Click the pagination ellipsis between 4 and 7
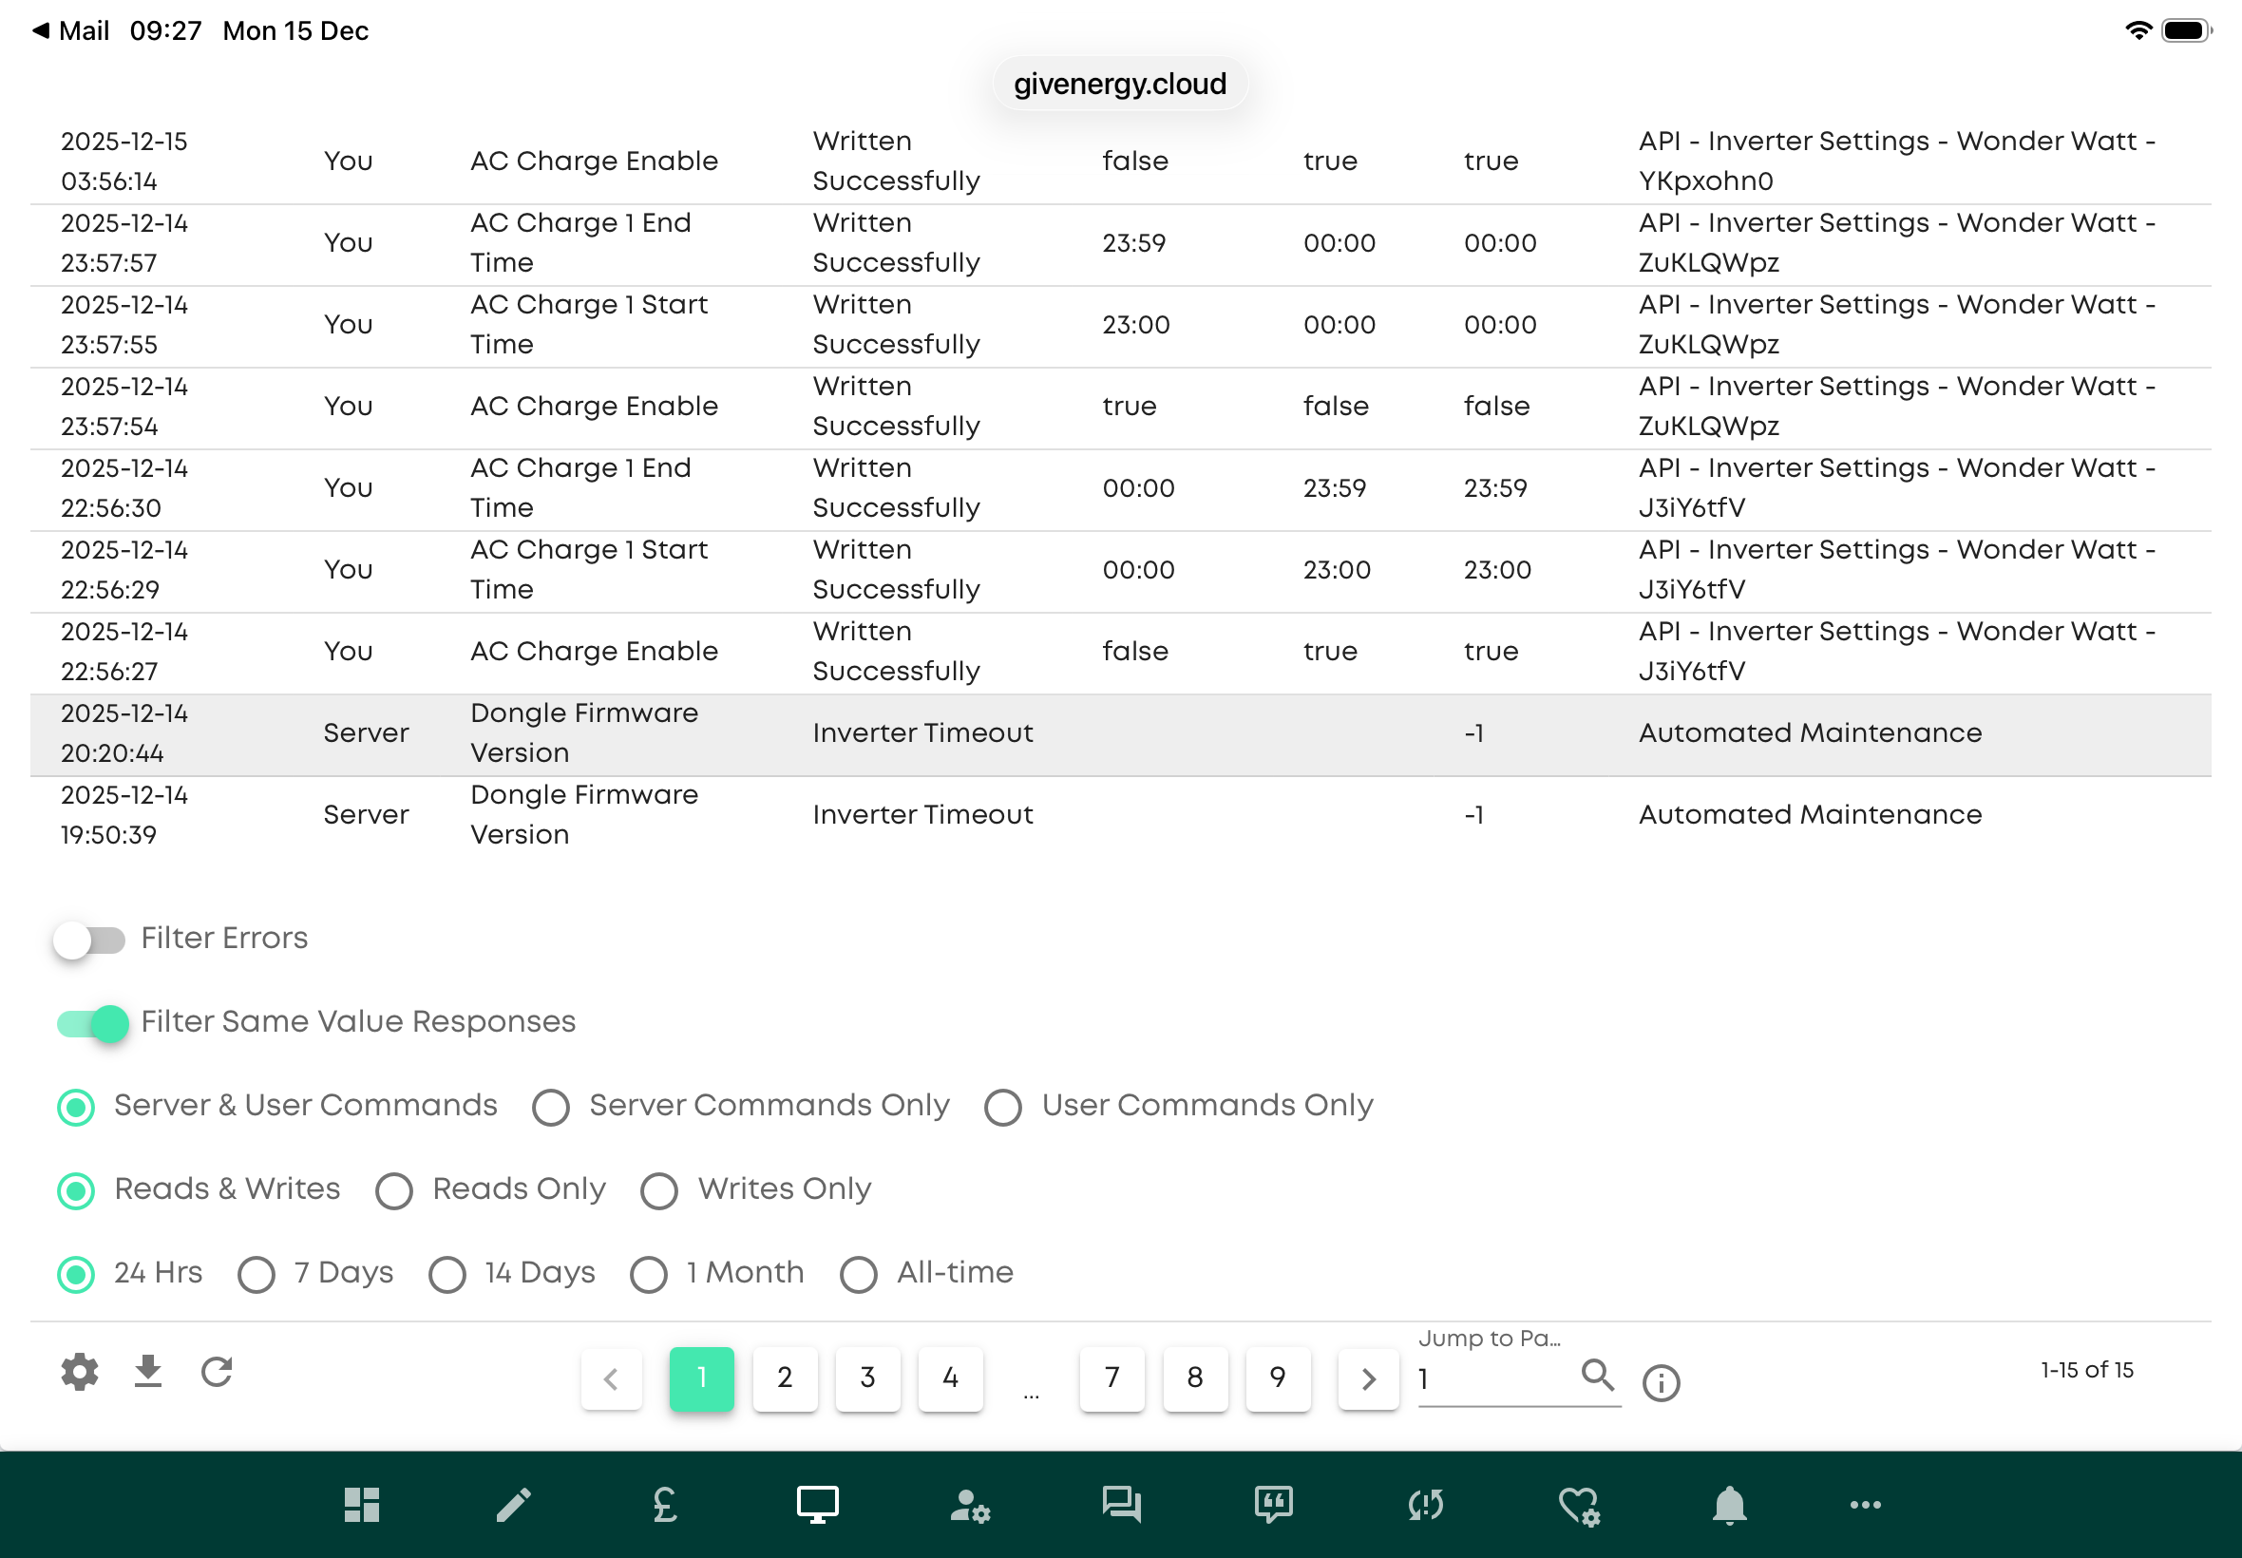 click(x=1031, y=1396)
